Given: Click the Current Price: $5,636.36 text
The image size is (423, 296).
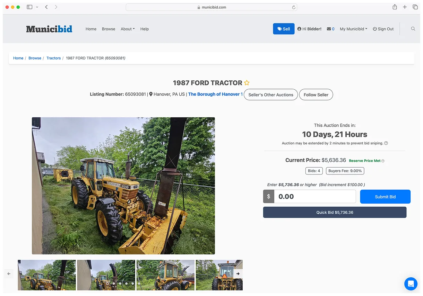Looking at the screenshot, I should (316, 160).
